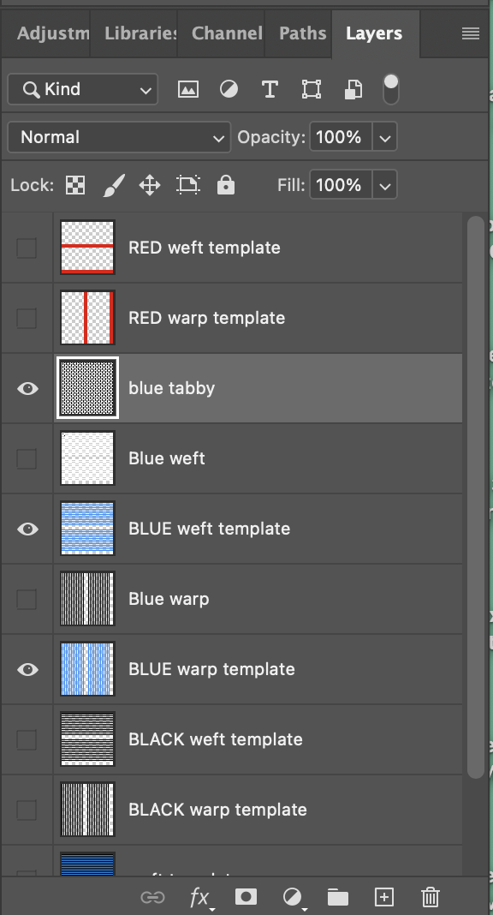493x915 pixels.
Task: Enable Lock all on the layer
Action: 226,184
